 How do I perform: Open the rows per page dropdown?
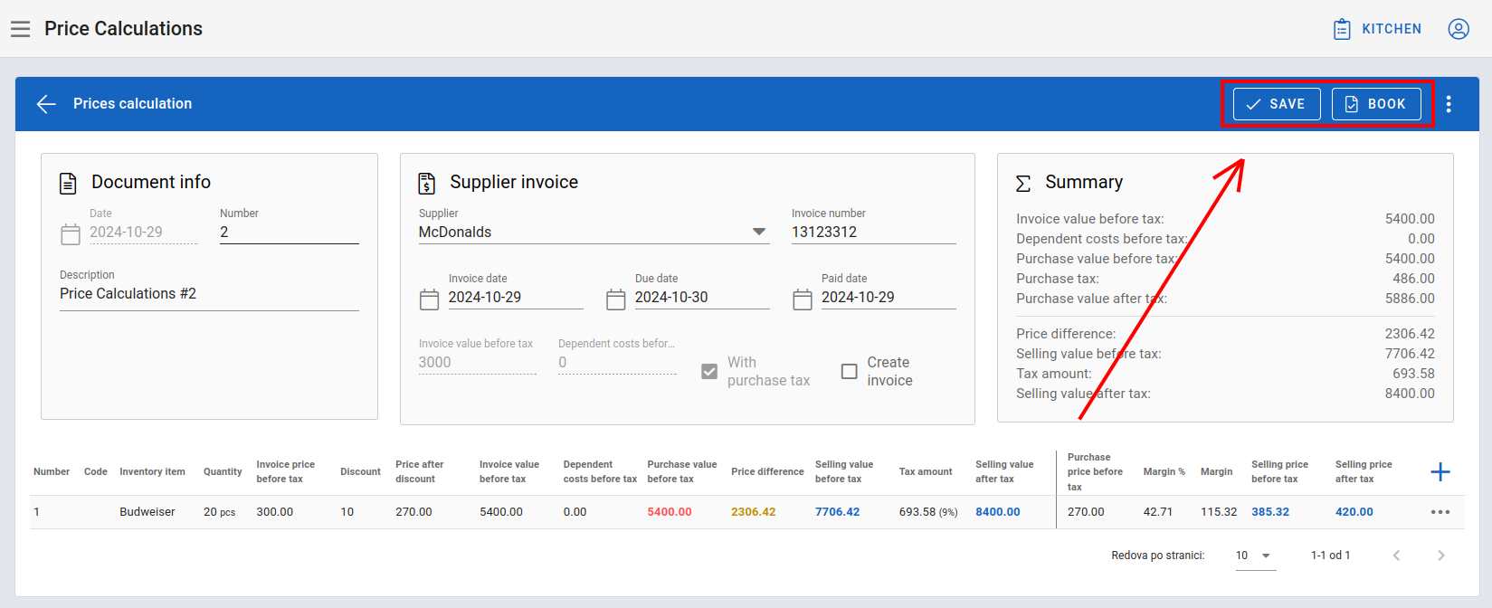pyautogui.click(x=1256, y=556)
